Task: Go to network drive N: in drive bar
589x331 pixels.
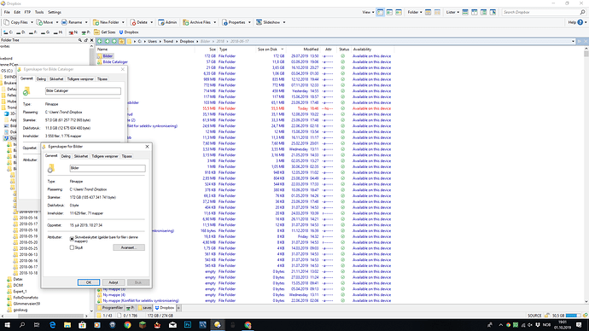Action: (73, 32)
